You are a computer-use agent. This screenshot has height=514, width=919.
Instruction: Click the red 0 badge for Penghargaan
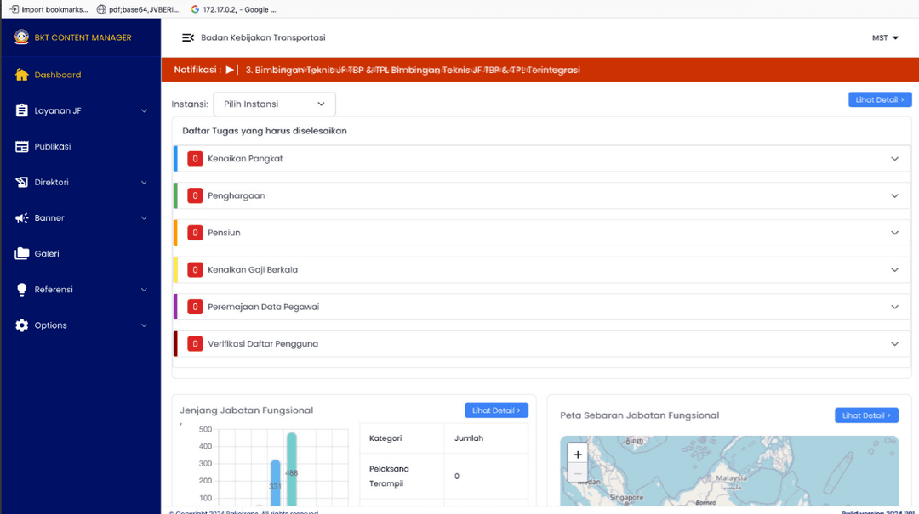[195, 195]
